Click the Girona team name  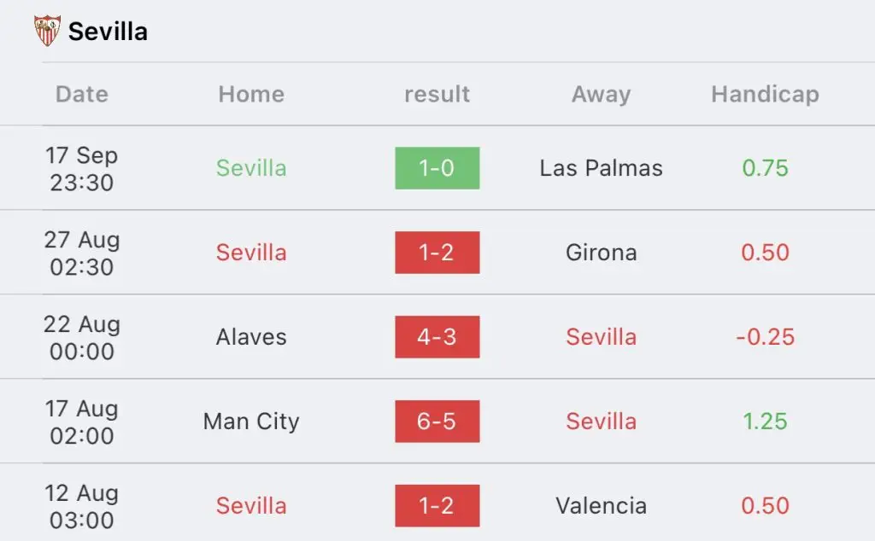coord(601,253)
